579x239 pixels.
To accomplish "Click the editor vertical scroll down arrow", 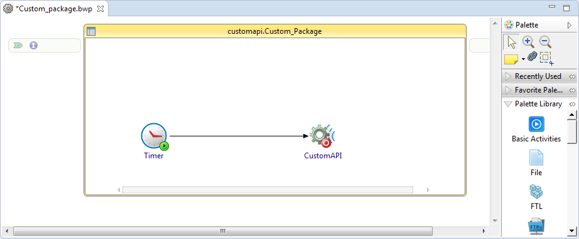I will 495,221.
